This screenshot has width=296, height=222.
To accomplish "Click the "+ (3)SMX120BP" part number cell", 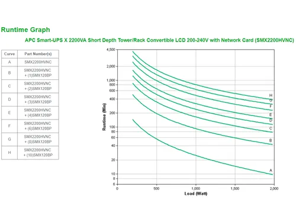I will point(38,99).
